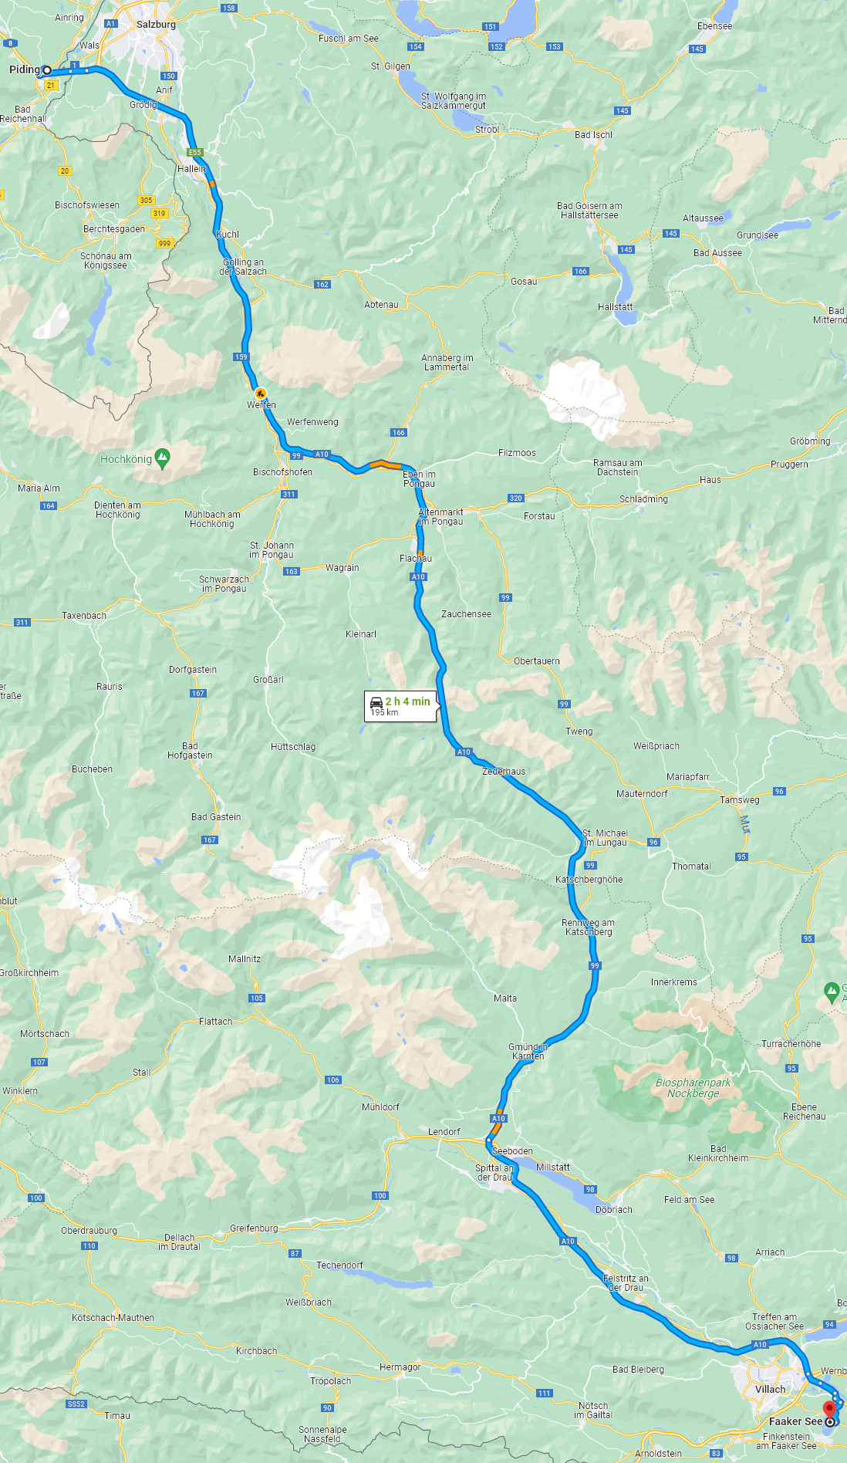The width and height of the screenshot is (847, 1463).
Task: Click the Biosphärenpark Nockberge label
Action: [x=693, y=1088]
